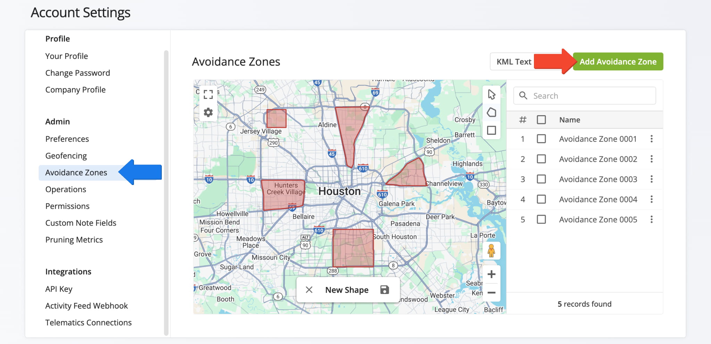The height and width of the screenshot is (344, 711).
Task: Zoom in on the map
Action: 491,274
